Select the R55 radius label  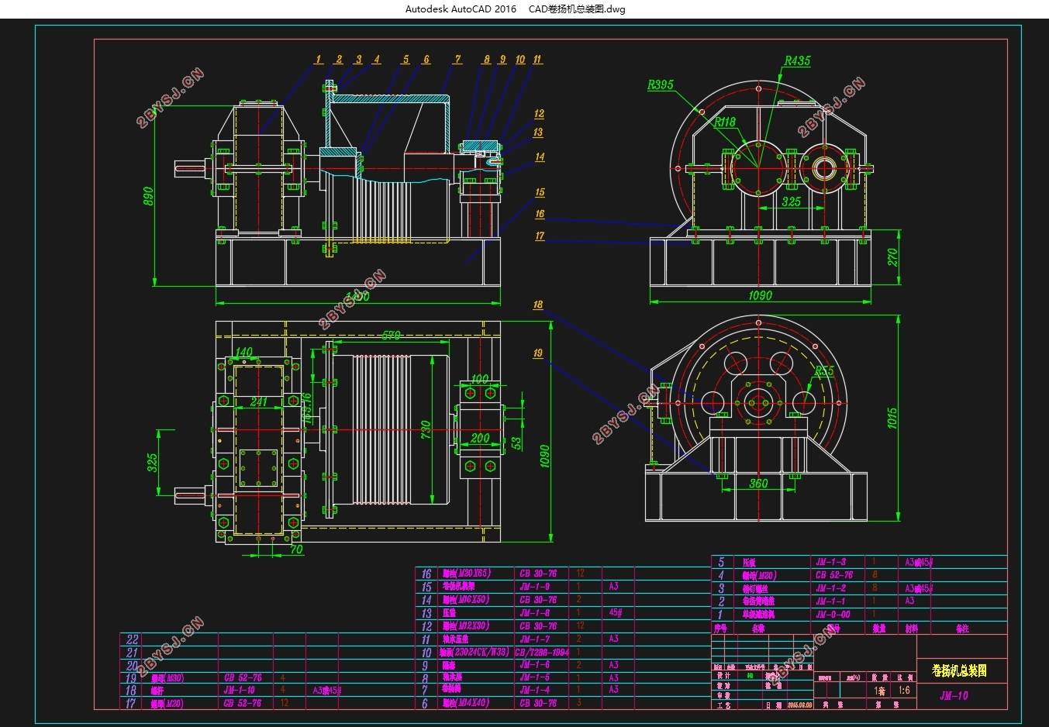click(824, 371)
